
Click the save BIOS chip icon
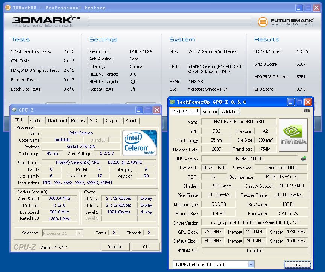[x=304, y=159]
